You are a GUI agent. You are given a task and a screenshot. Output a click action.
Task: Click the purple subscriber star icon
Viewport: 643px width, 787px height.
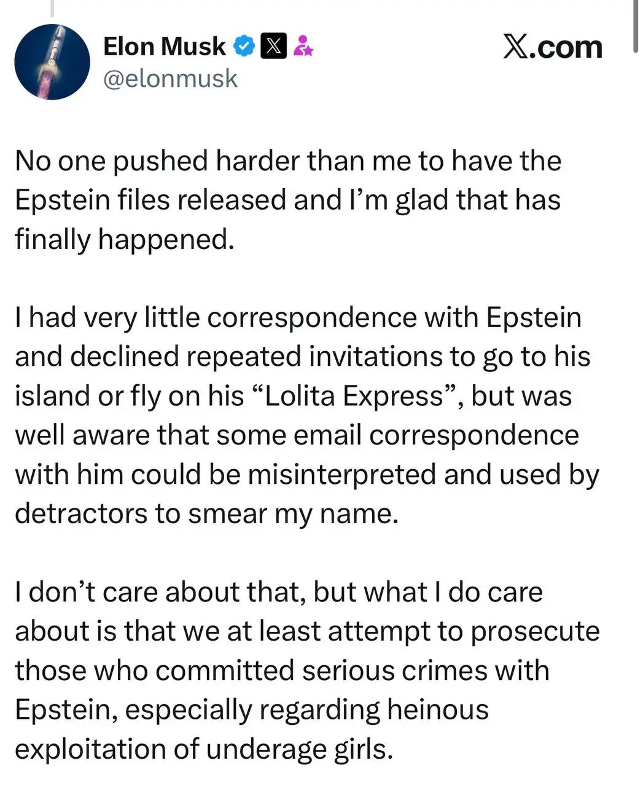(303, 46)
